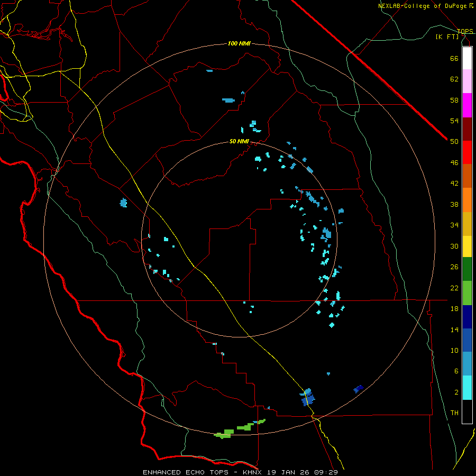Viewport: 476px width, 476px height.
Task: Click the blue echo cluster on the yellow highway
Action: pos(307,397)
